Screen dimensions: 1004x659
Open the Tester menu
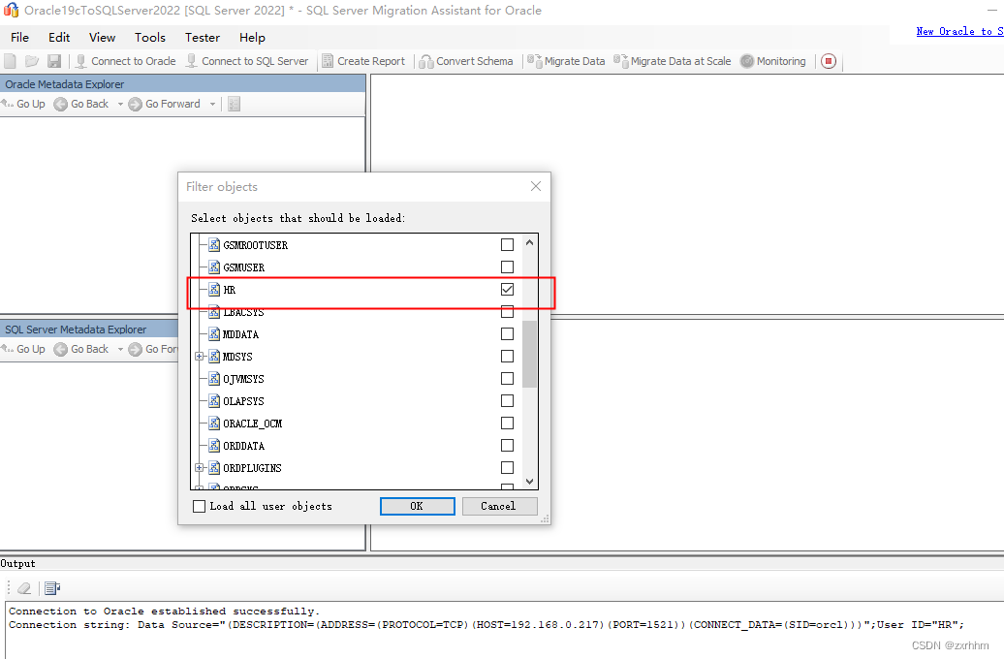click(203, 37)
